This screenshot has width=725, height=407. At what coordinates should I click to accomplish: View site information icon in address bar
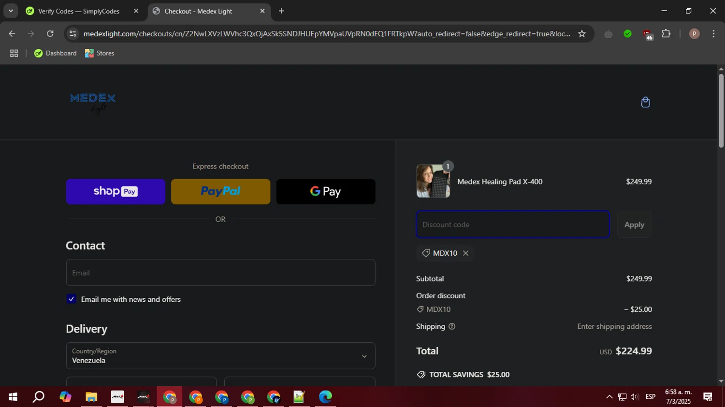pos(73,34)
